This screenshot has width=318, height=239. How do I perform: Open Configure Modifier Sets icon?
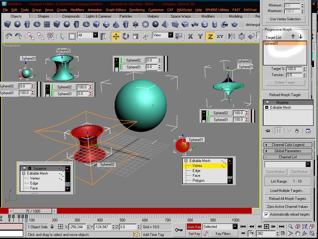pyautogui.click(x=308, y=131)
